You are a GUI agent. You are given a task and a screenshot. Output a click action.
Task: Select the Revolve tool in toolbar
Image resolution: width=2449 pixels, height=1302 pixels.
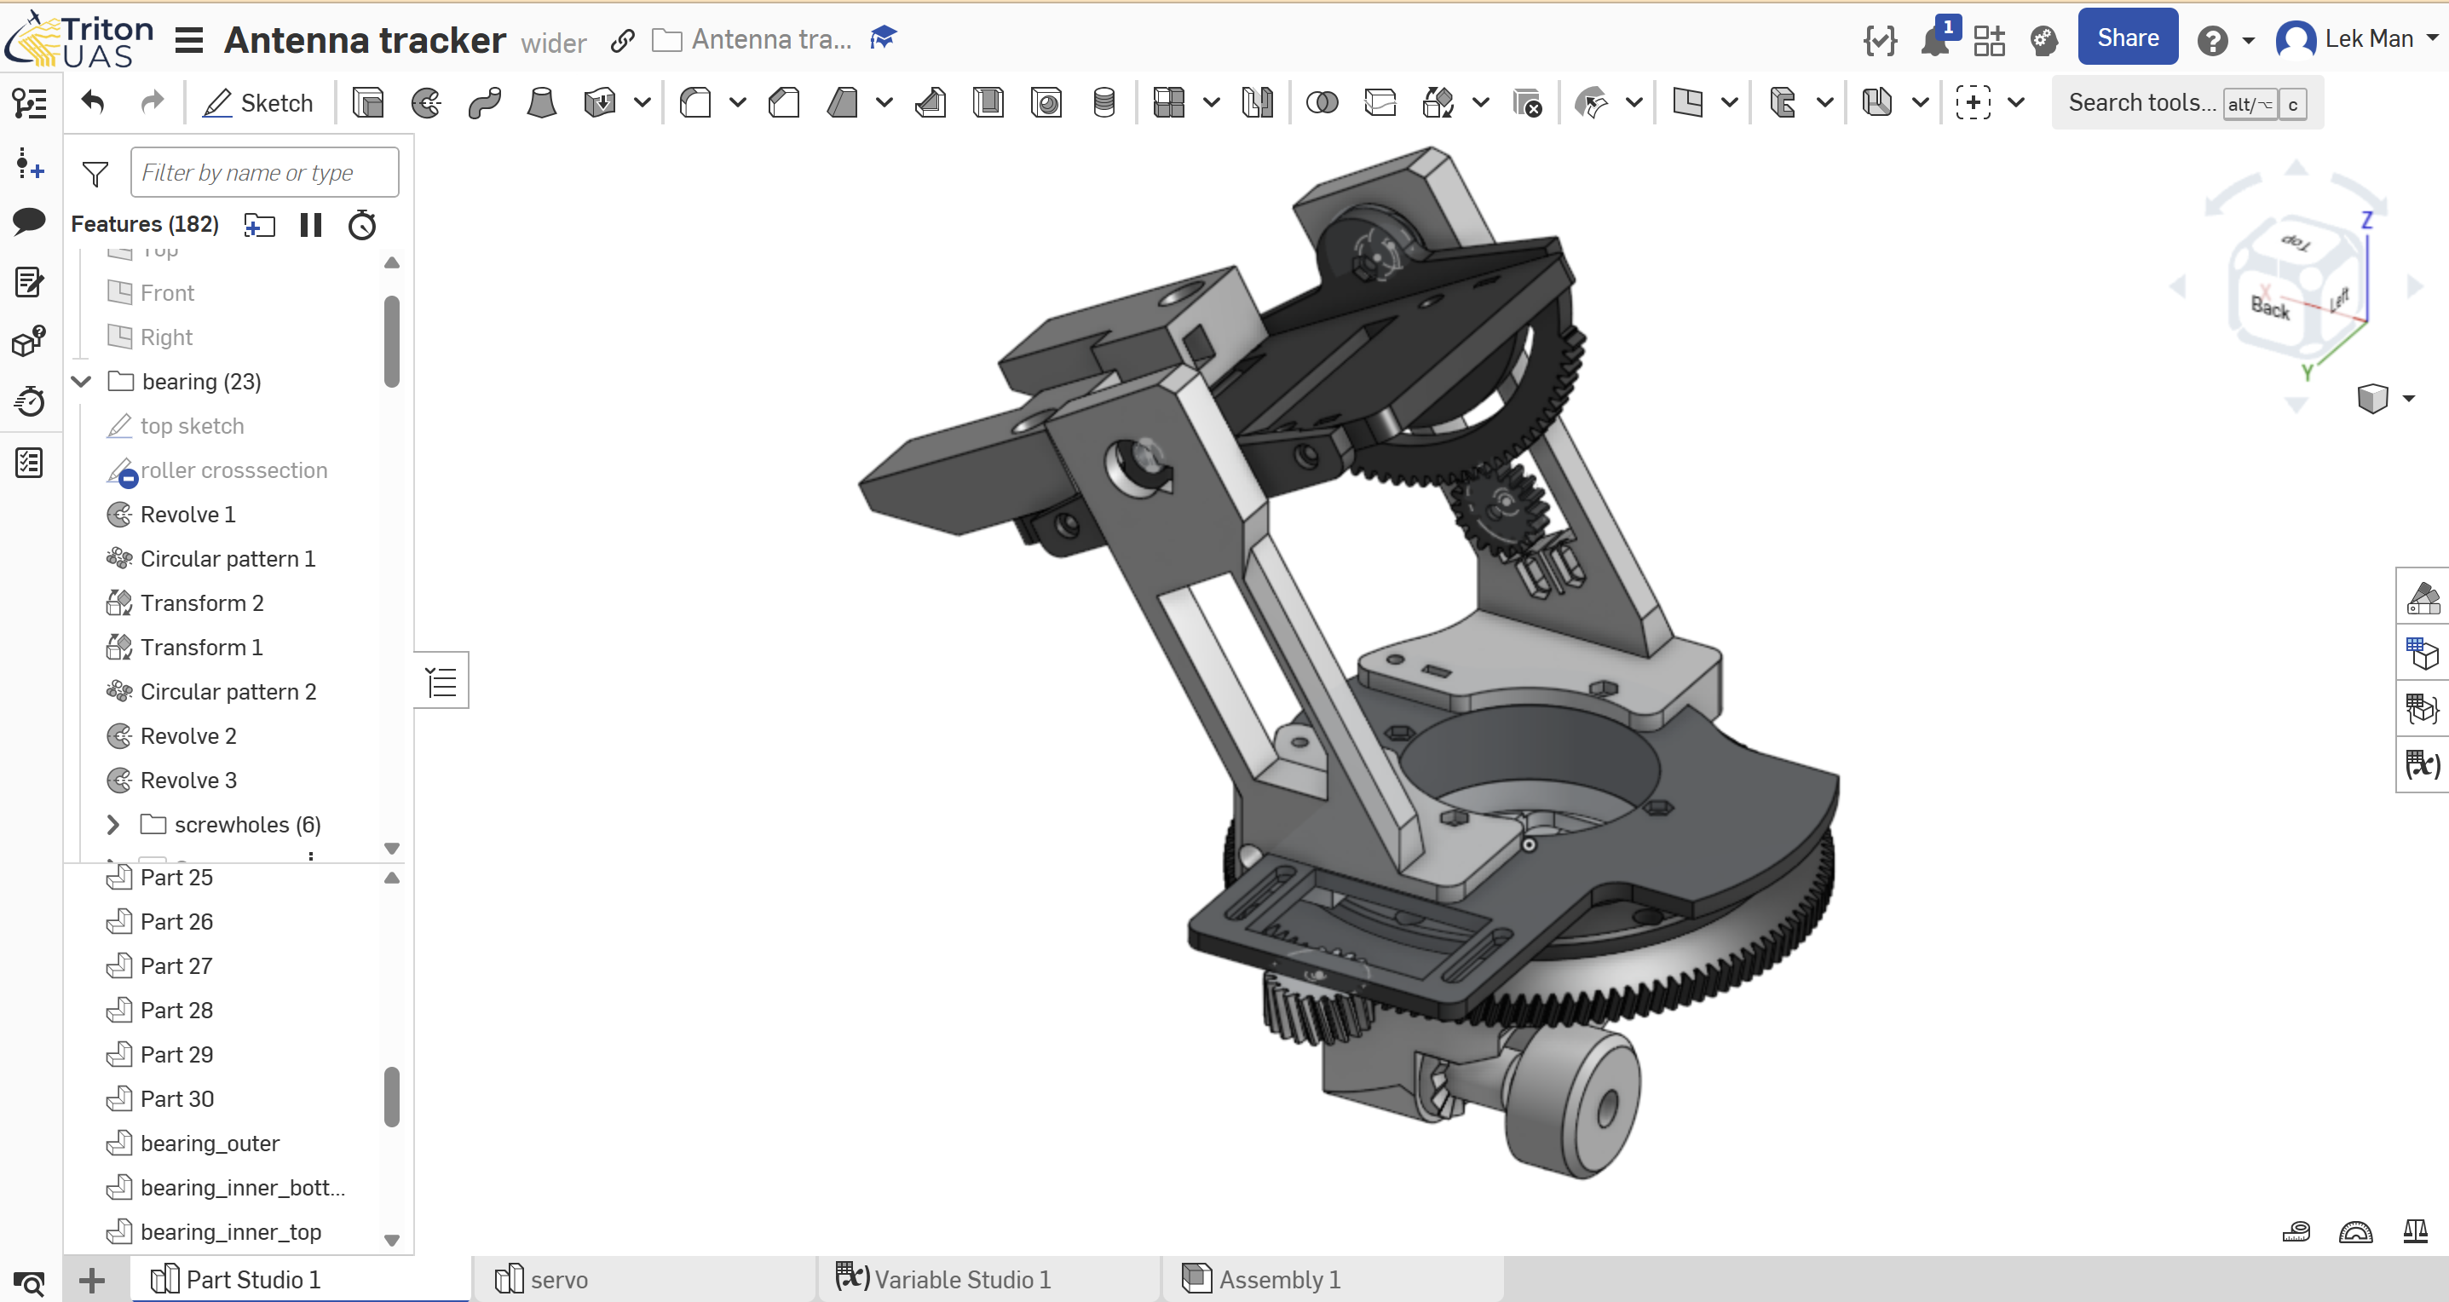[426, 102]
